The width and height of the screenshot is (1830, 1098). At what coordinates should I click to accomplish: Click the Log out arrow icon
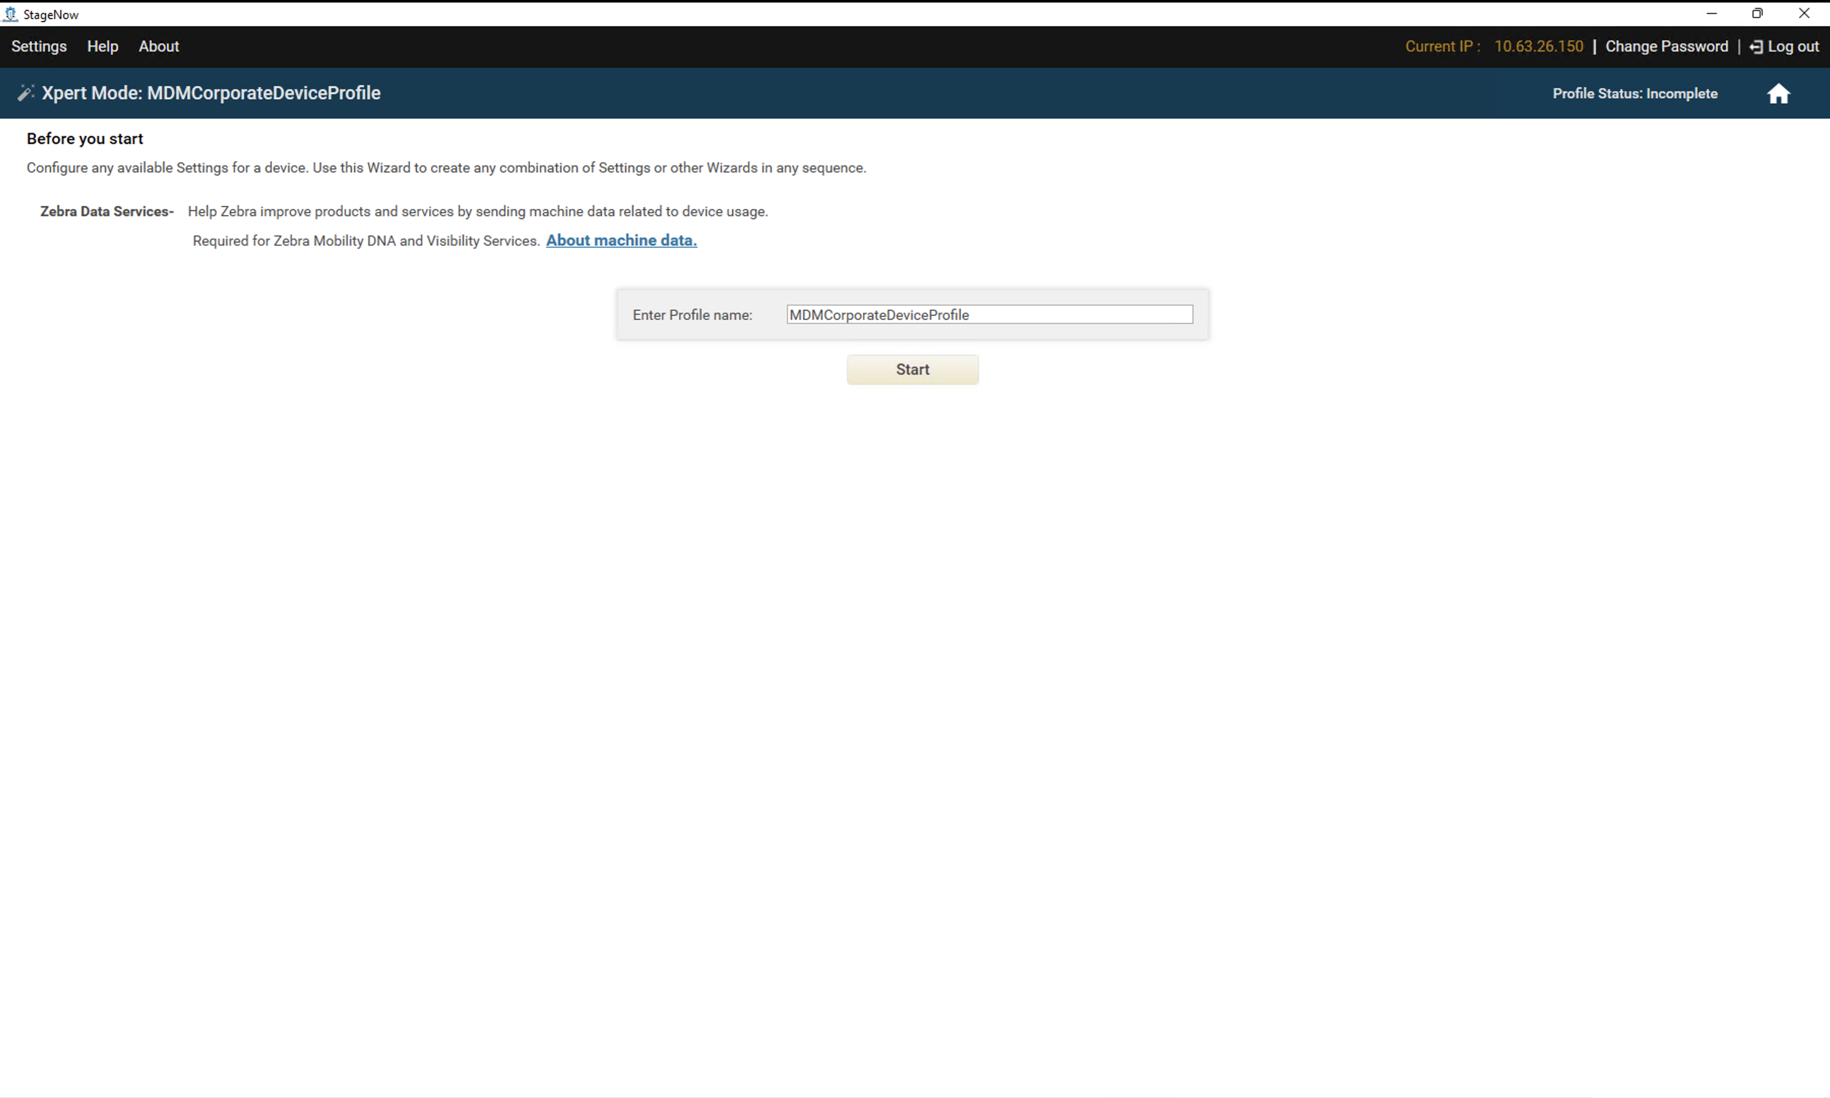[1755, 47]
